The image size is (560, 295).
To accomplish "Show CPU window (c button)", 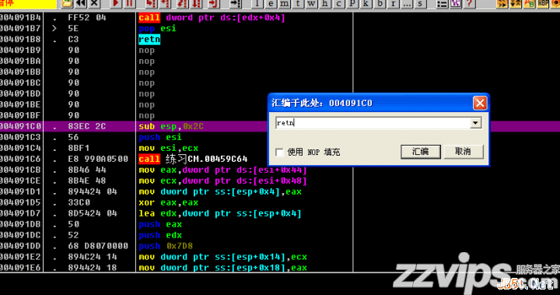I will [x=338, y=4].
